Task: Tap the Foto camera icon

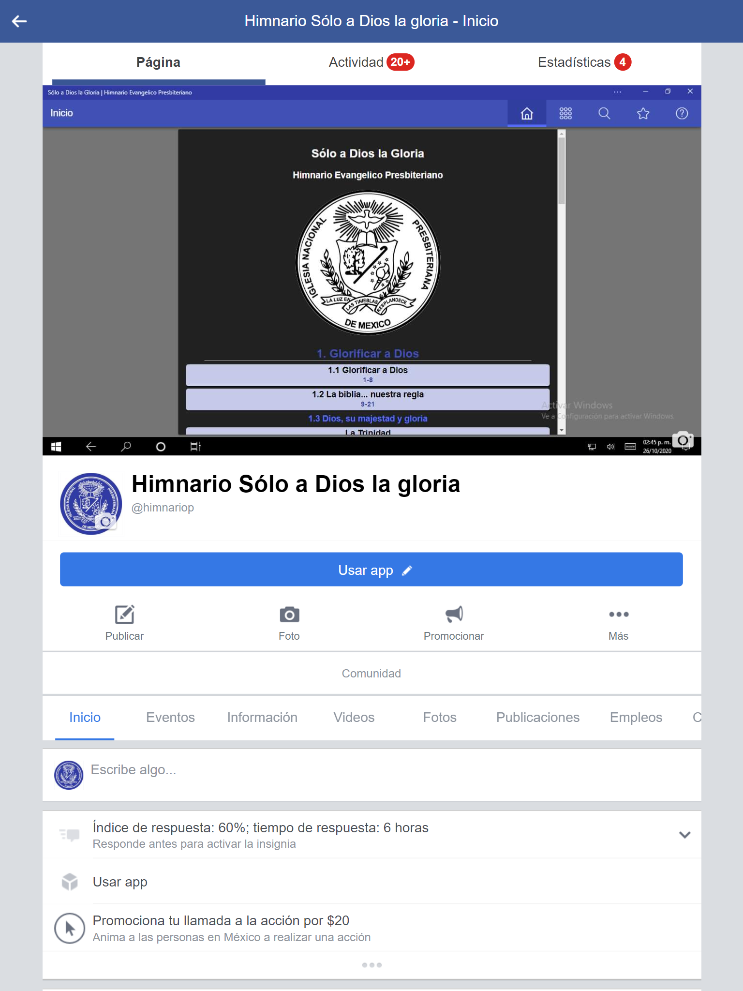Action: pyautogui.click(x=289, y=615)
